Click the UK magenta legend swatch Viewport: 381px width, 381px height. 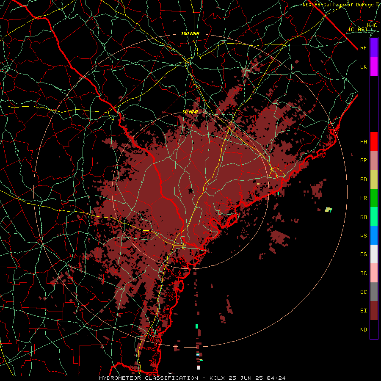pyautogui.click(x=374, y=66)
